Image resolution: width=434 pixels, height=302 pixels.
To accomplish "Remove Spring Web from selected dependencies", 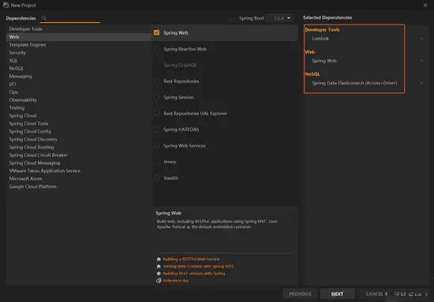I will point(421,61).
